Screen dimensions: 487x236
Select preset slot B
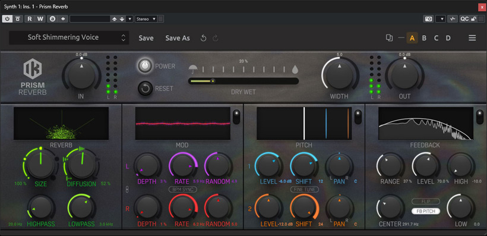(424, 38)
